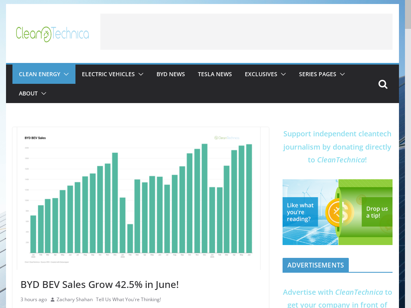Click Advertise with CleanTechnica link

click(x=337, y=298)
